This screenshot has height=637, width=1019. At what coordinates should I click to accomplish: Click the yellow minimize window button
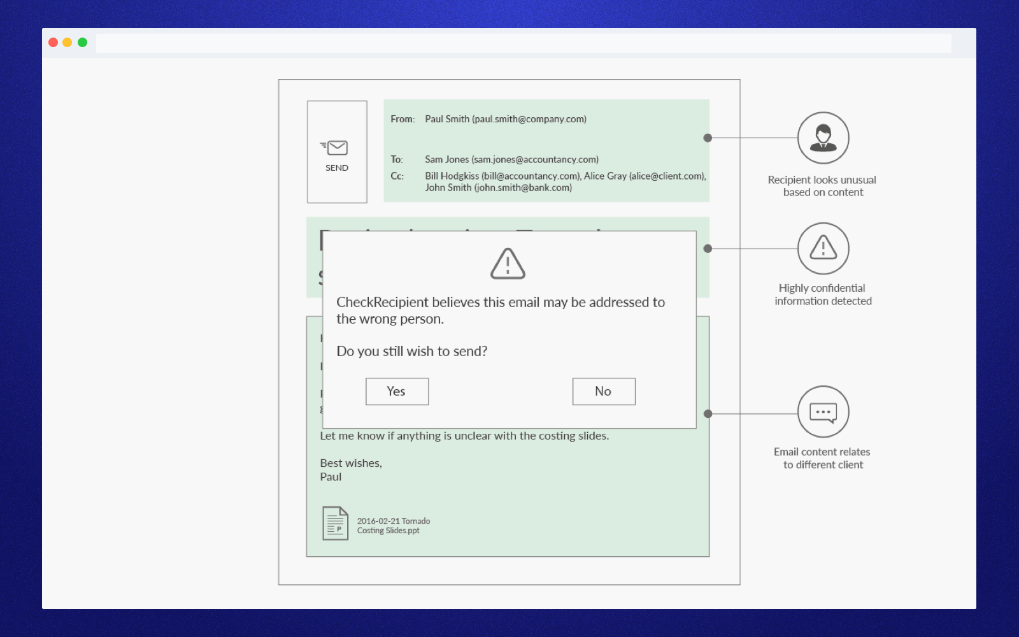coord(68,42)
